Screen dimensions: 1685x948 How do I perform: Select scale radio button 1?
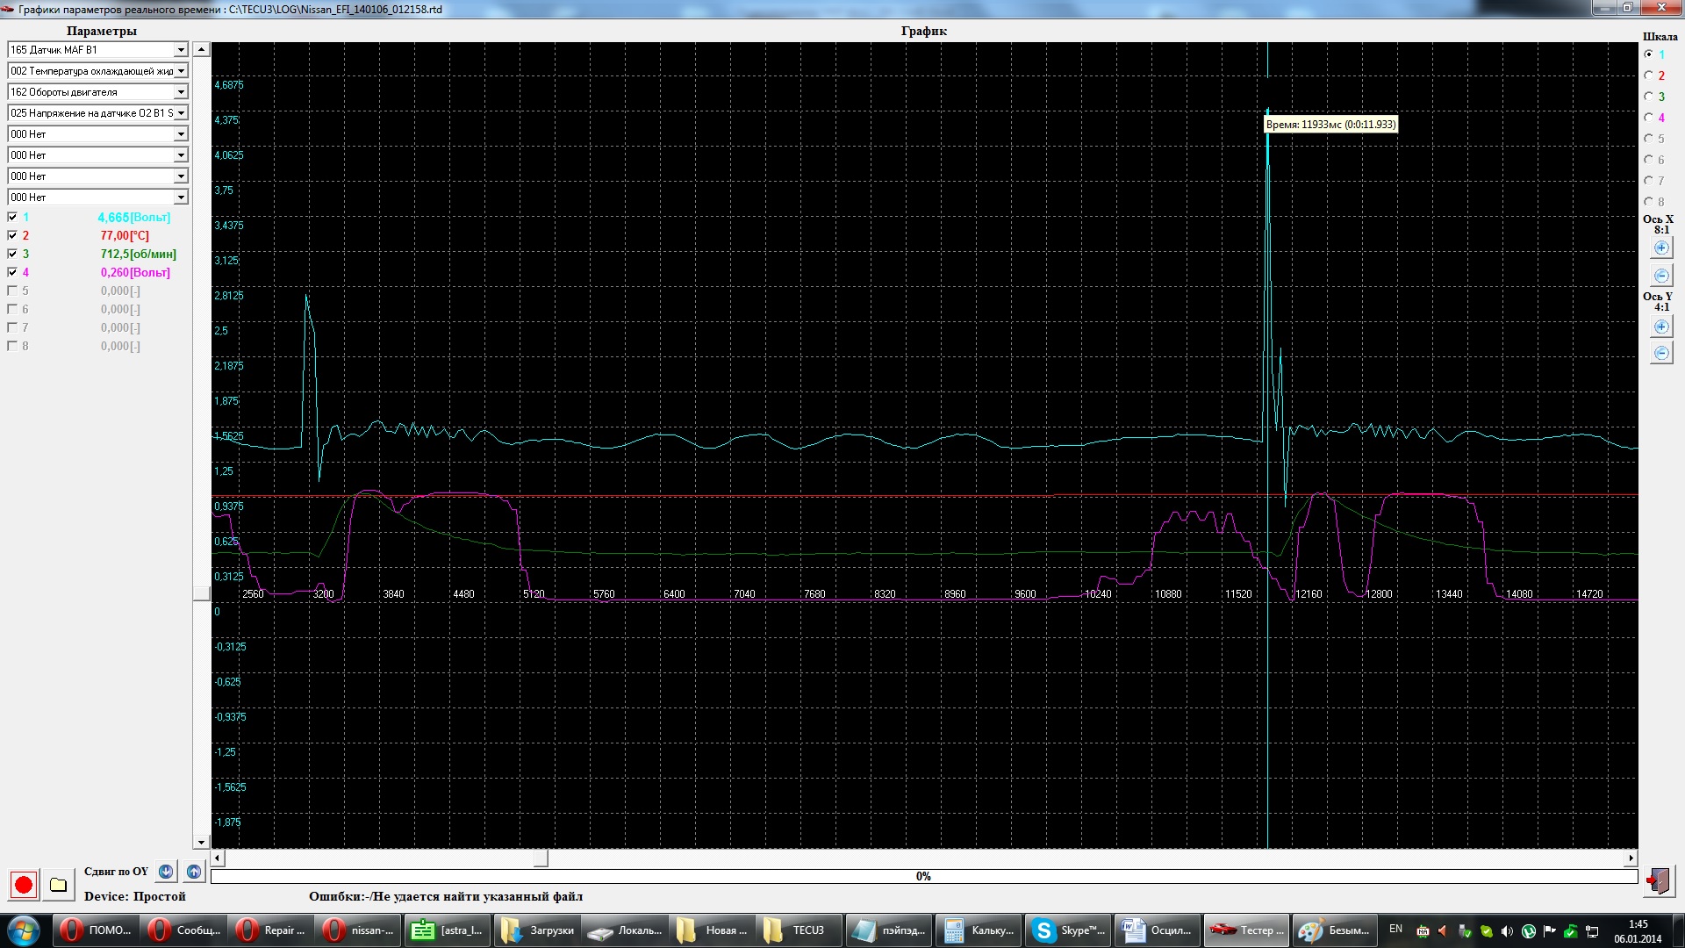(1648, 54)
